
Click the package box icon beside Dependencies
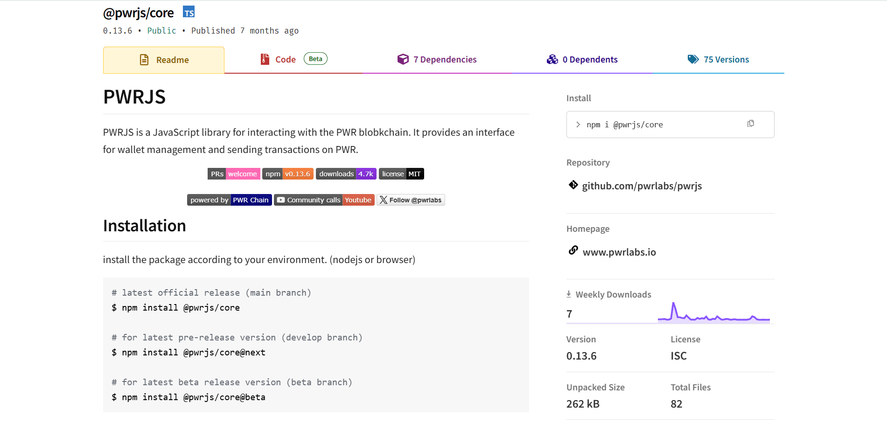pos(403,59)
